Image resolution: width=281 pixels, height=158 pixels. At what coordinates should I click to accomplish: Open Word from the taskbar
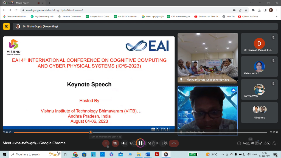pyautogui.click(x=148, y=154)
